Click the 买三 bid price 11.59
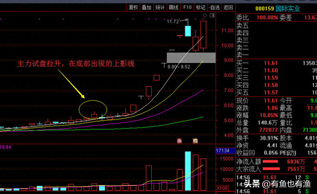The width and height of the screenshot is (317, 194). 271,78
